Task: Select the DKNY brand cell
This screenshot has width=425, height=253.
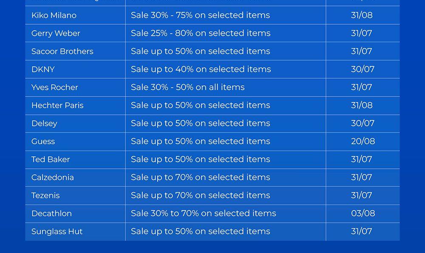Action: click(x=43, y=69)
